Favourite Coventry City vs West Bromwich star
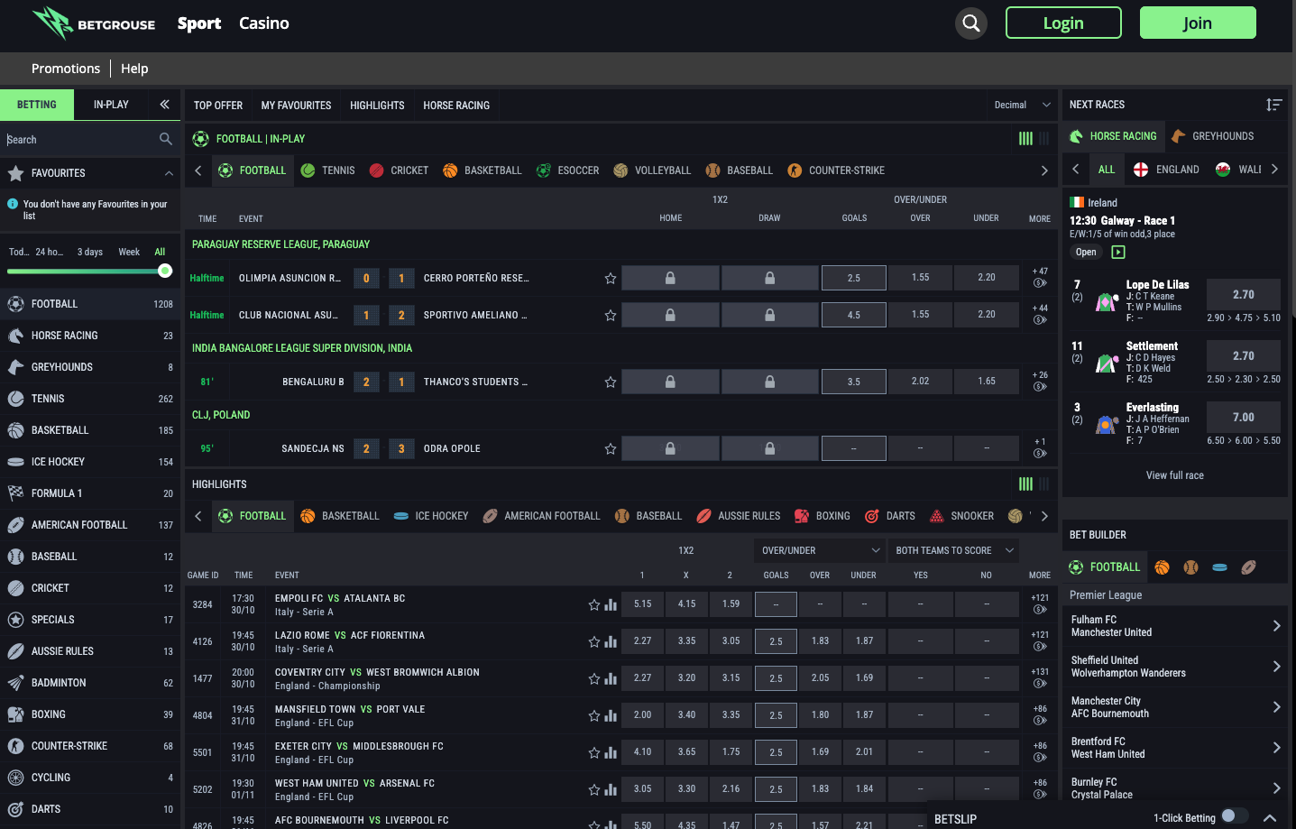 click(594, 679)
